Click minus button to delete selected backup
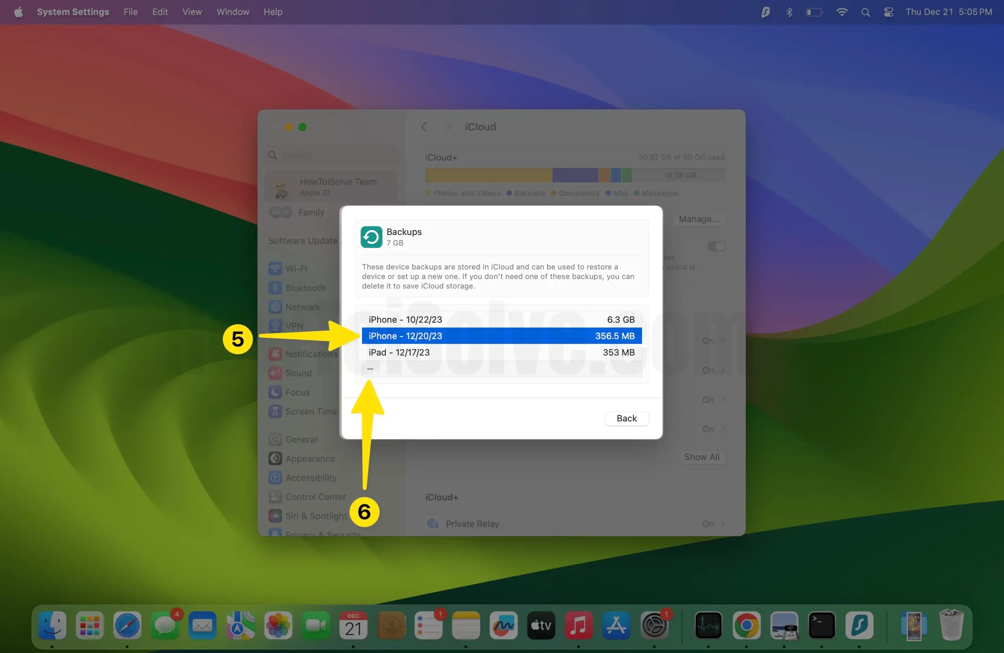Viewport: 1004px width, 653px height. (370, 369)
